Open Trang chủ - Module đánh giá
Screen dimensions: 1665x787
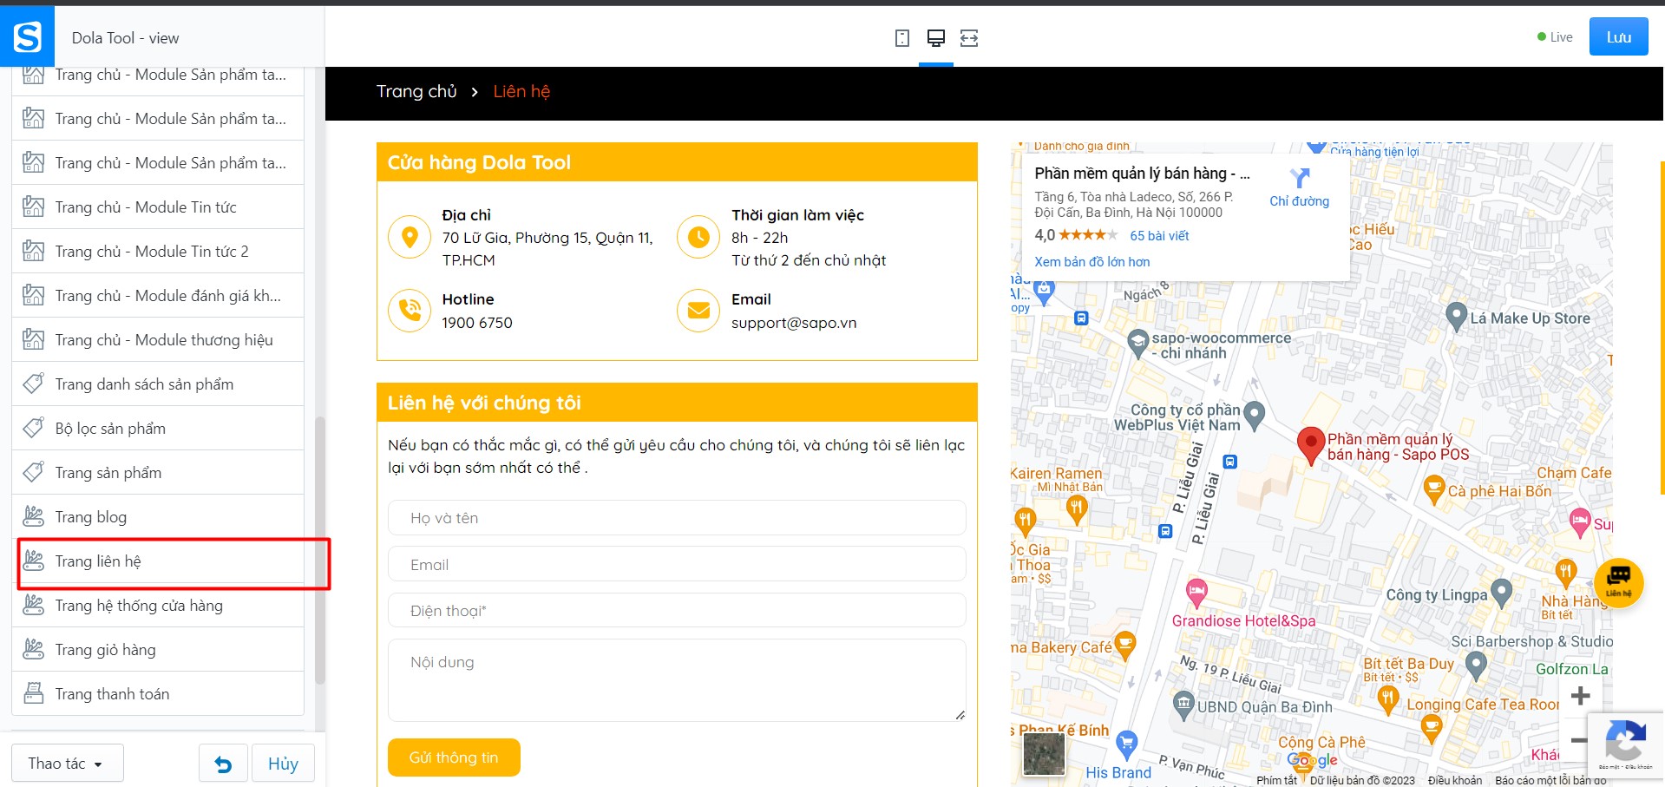pos(158,296)
